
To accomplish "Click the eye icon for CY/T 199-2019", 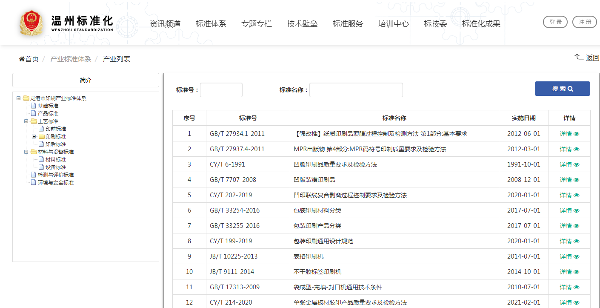I will pyautogui.click(x=577, y=241).
